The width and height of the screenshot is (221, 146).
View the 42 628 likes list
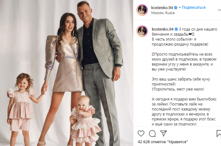[163, 142]
